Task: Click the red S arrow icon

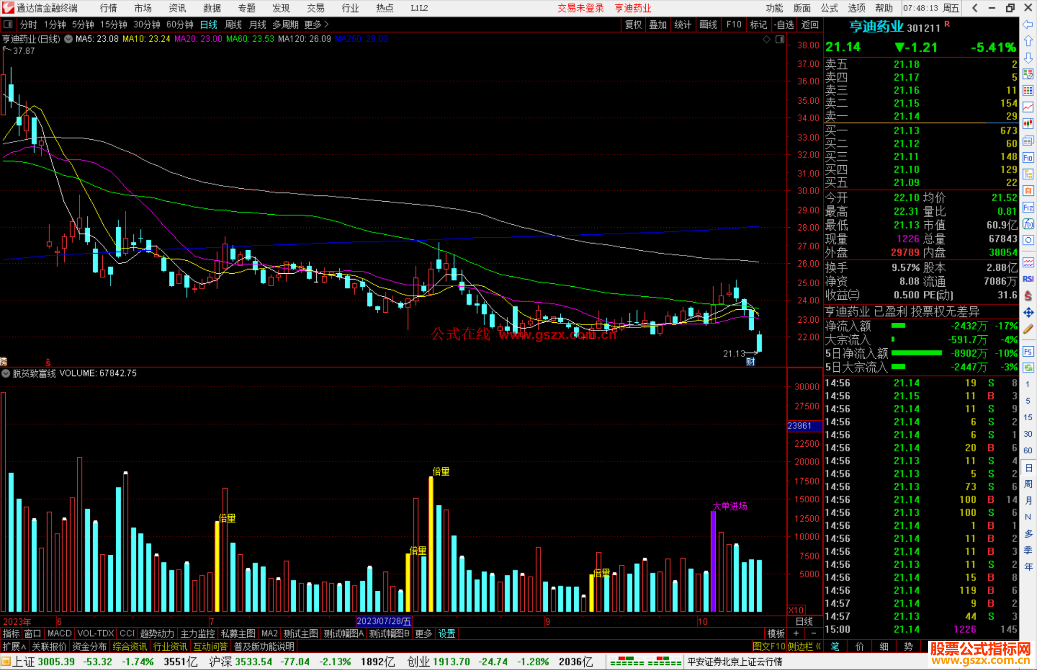Action: pos(1028,295)
